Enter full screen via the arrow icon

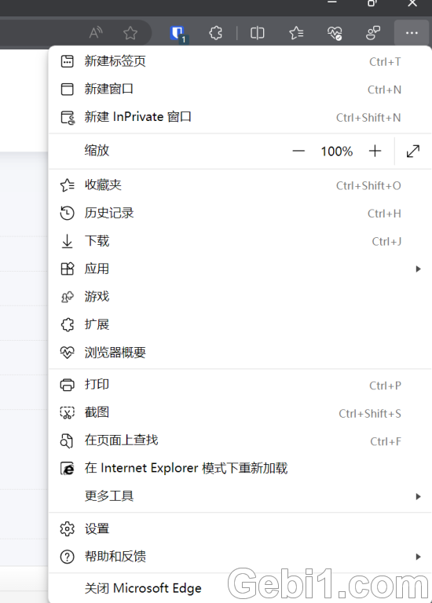coord(413,151)
